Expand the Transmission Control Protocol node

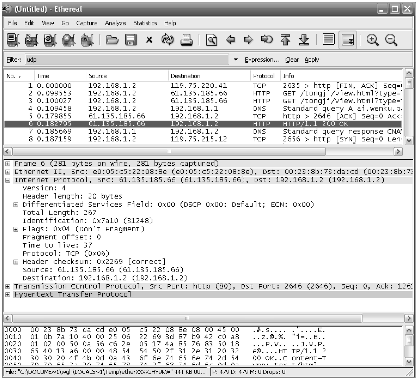tap(8, 286)
